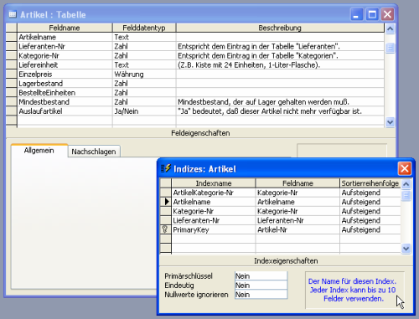Screen dimensions: 419x319
Task: Click the empty Feldname cell below Auslaufartikel
Action: pos(65,121)
